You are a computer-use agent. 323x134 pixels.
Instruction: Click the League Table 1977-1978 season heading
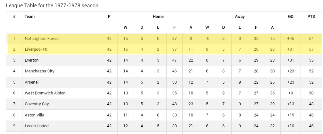(52, 6)
